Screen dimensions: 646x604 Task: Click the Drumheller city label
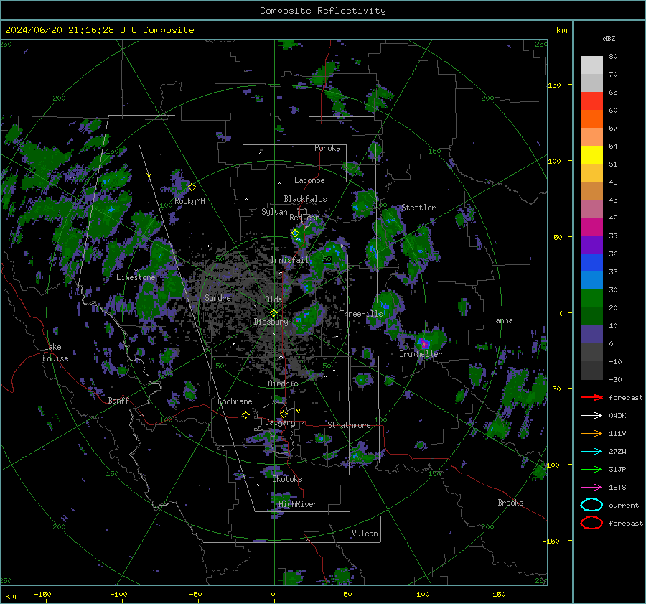tap(421, 354)
